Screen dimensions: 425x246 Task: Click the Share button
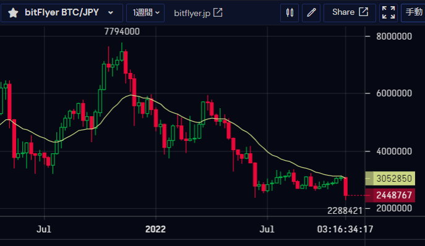click(x=350, y=13)
